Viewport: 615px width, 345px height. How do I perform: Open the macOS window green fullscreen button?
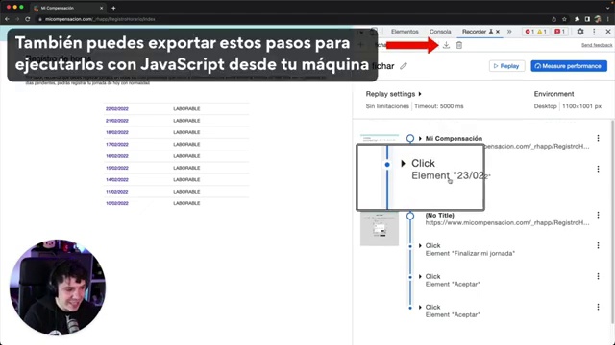coord(21,7)
